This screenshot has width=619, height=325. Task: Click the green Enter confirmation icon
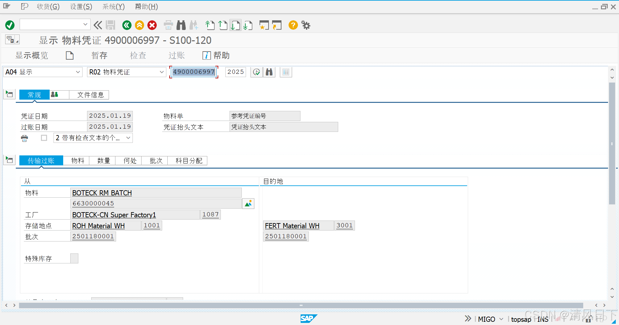[x=10, y=25]
